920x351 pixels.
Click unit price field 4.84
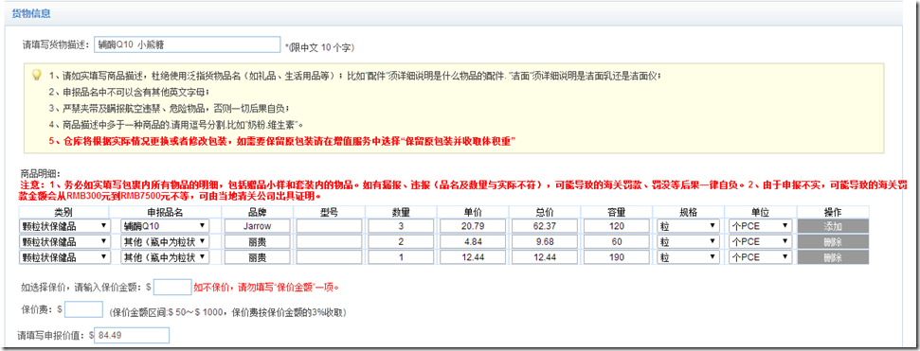click(x=473, y=241)
